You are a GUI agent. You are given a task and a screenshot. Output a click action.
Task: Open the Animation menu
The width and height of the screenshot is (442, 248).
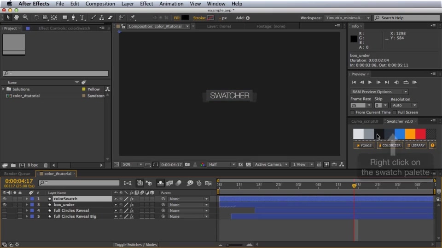coord(171,4)
